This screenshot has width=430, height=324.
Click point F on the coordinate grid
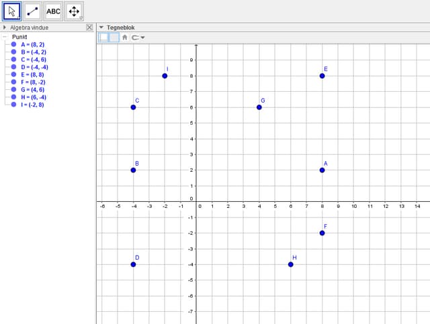pos(322,233)
